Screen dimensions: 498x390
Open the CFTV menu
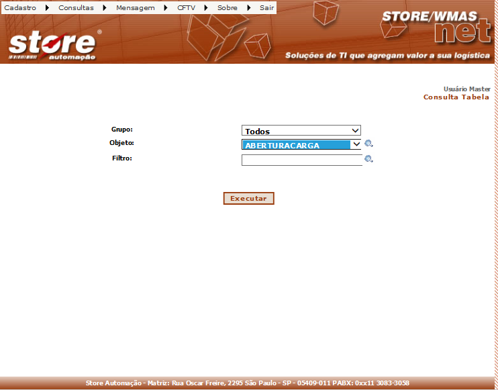click(x=186, y=8)
